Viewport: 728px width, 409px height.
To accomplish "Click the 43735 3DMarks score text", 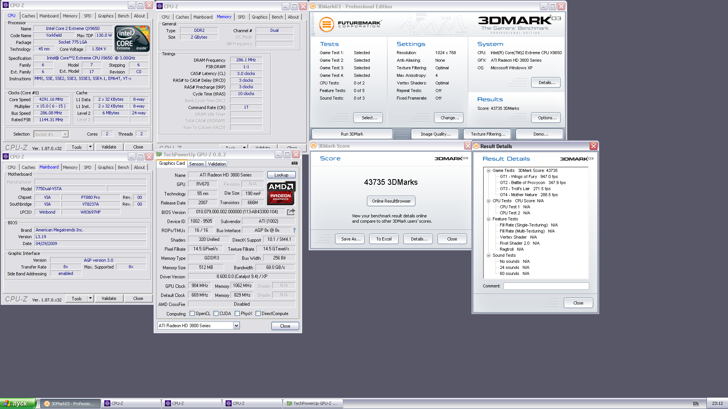I will [x=391, y=182].
